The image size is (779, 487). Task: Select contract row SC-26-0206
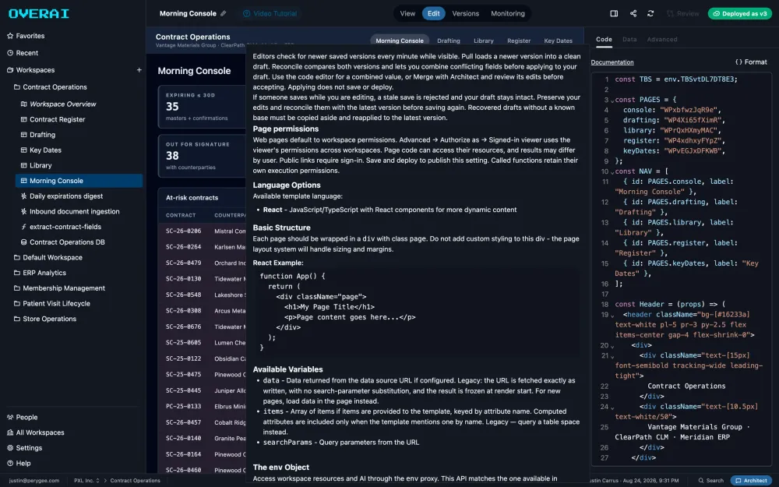(203, 231)
